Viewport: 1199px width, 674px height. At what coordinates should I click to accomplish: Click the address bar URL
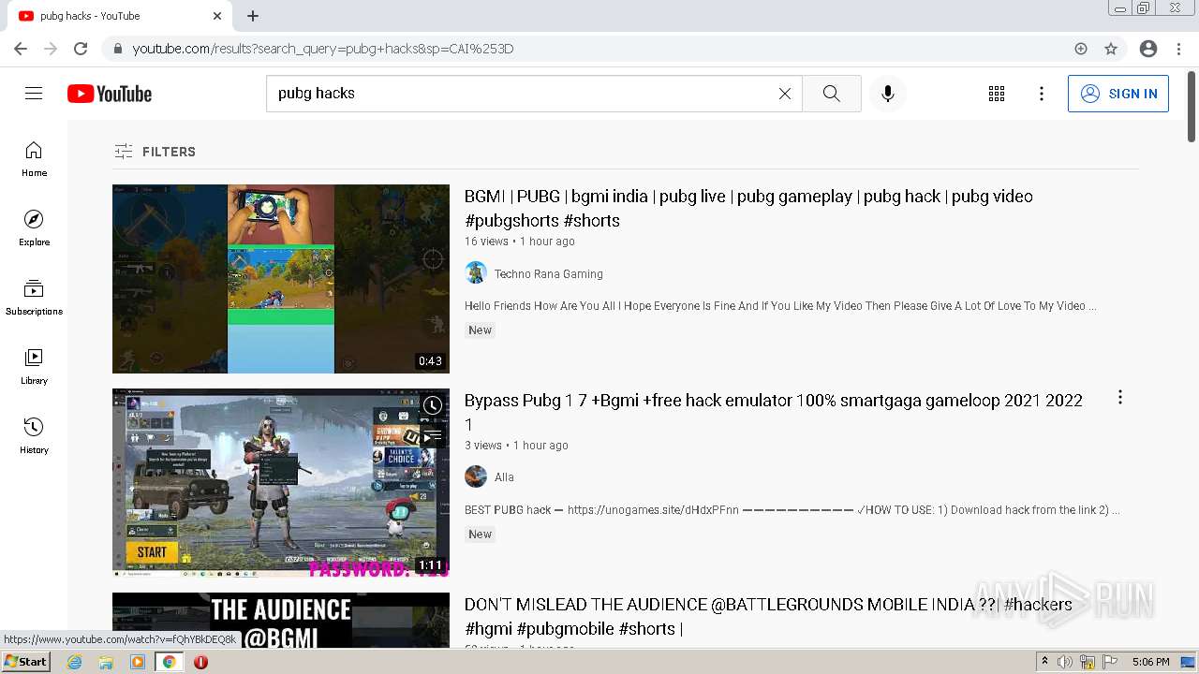(x=323, y=49)
